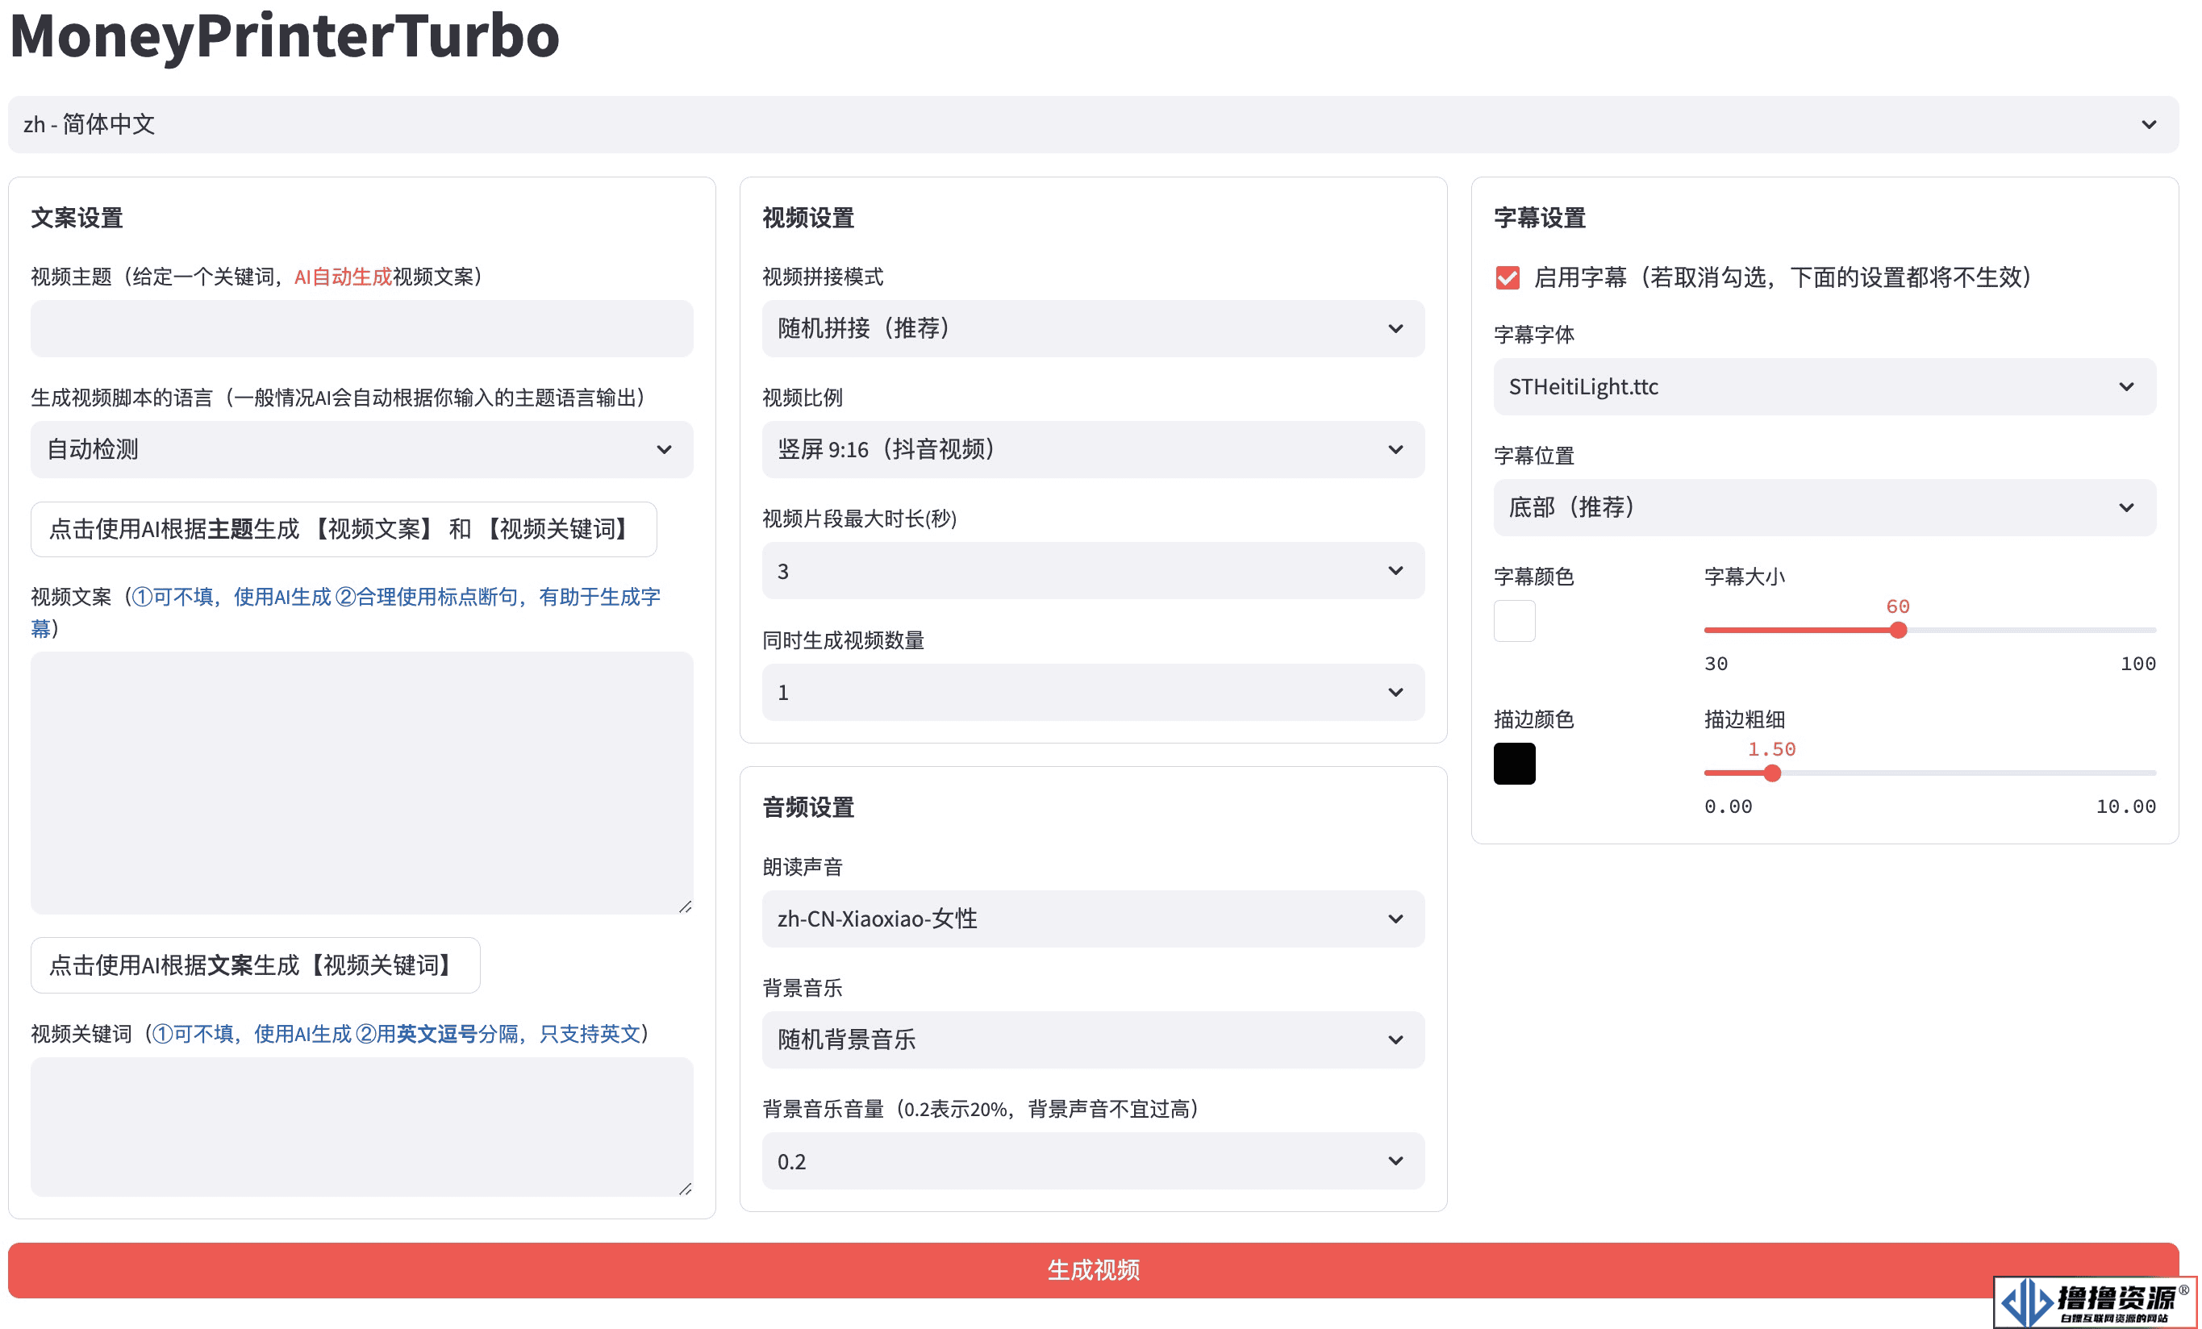This screenshot has width=2202, height=1329.
Task: Open the 自动检测 script language dropdown
Action: coord(361,449)
